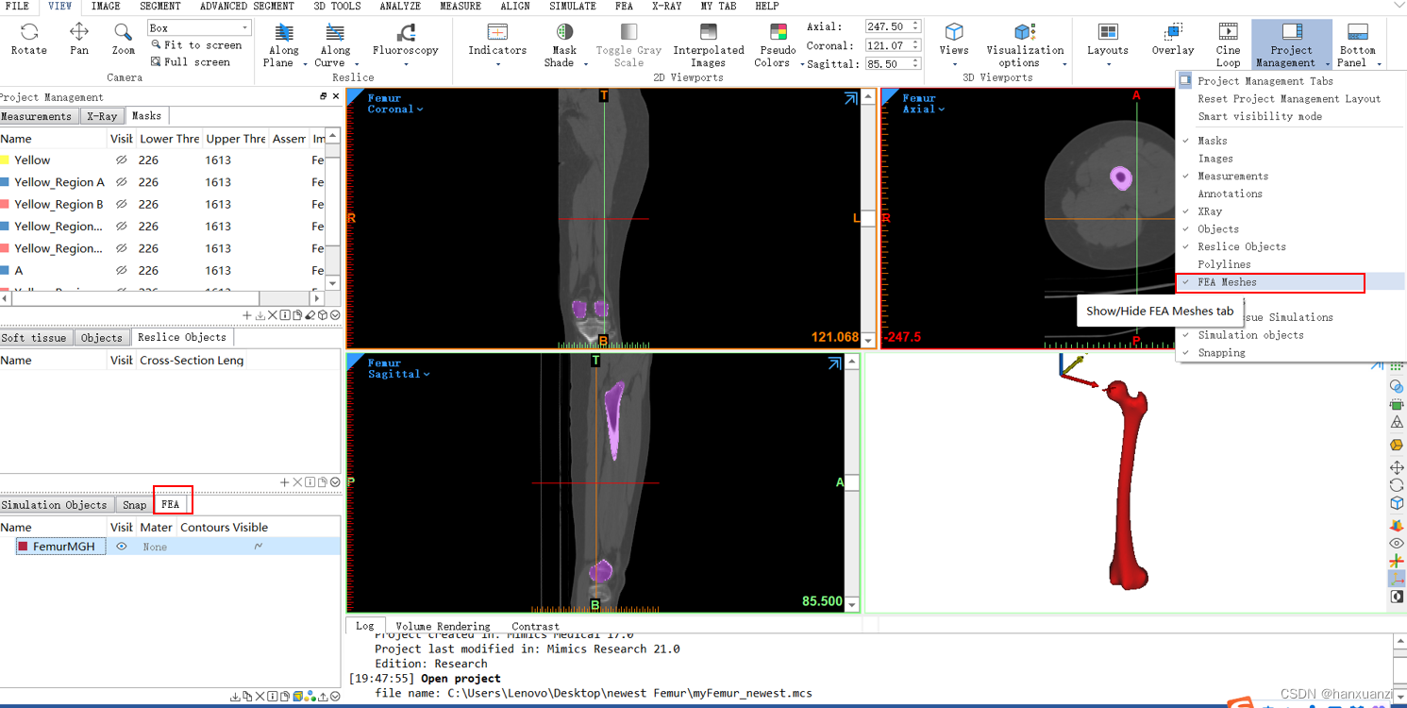Close the Project Management panel
Viewport: 1407px width, 708px height.
click(x=336, y=96)
